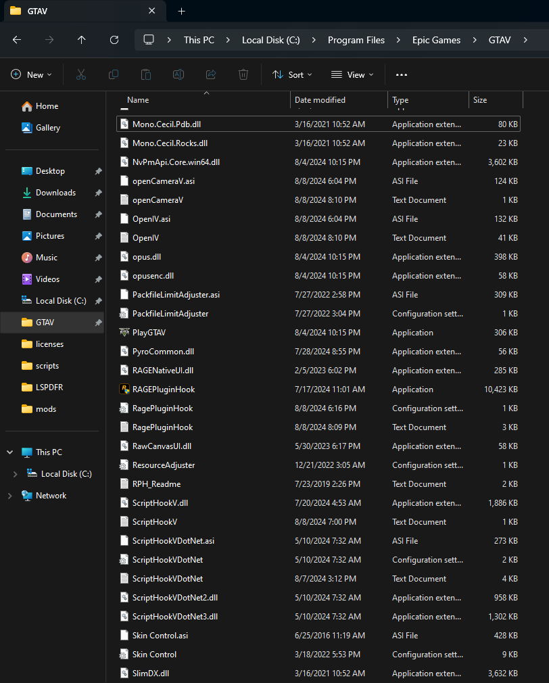This screenshot has height=683, width=549.
Task: Go up one folder with Up arrow
Action: (82, 40)
